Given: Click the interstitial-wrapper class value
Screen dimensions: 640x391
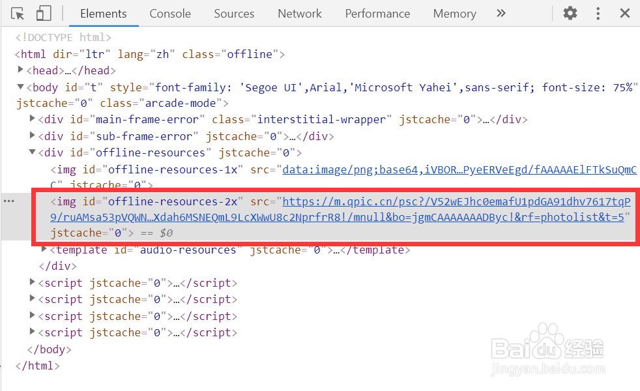Looking at the screenshot, I should point(322,120).
